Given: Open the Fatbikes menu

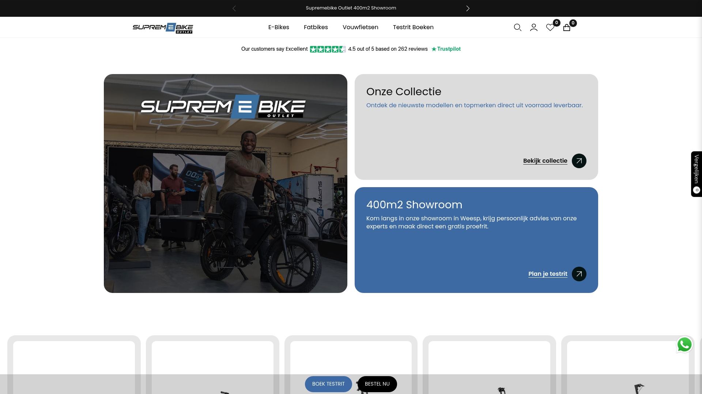Looking at the screenshot, I should click(x=316, y=27).
